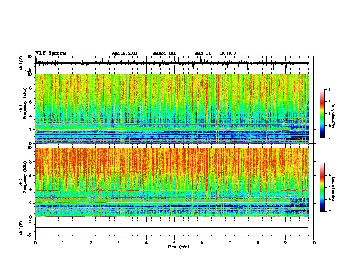
Task: Click the '-3' label on upper color scale
Action: point(328,89)
